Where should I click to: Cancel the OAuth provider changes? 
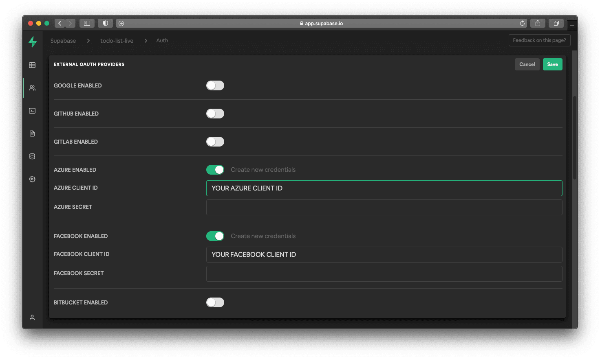(x=527, y=64)
